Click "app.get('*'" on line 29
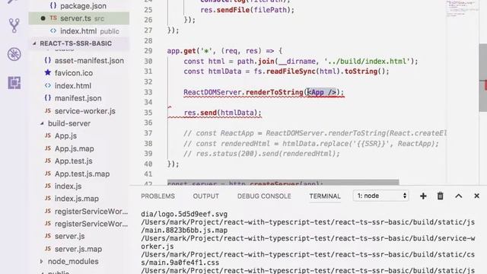 pyautogui.click(x=189, y=51)
